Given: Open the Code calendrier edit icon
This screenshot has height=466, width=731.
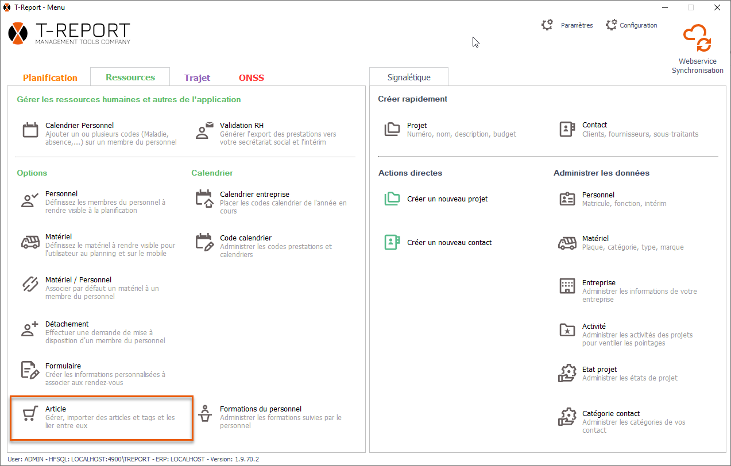Looking at the screenshot, I should 204,242.
